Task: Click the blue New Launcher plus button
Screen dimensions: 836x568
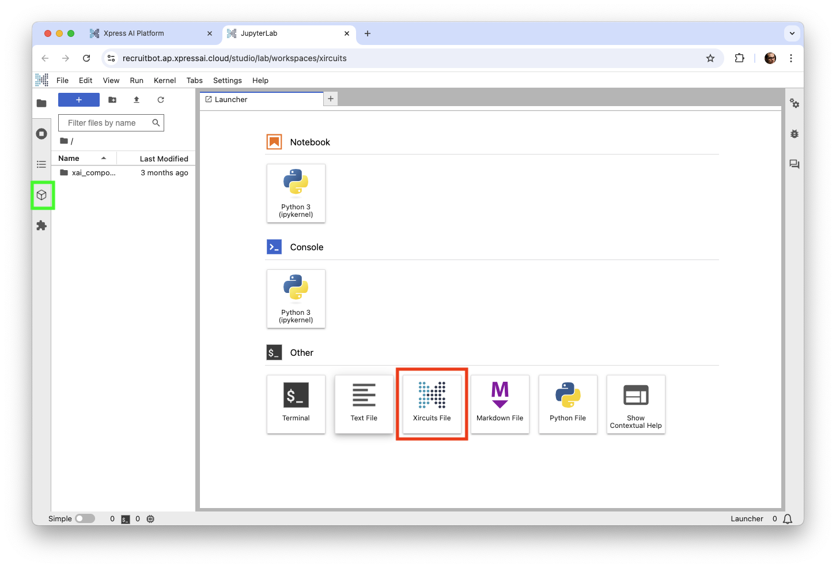Action: pyautogui.click(x=79, y=100)
